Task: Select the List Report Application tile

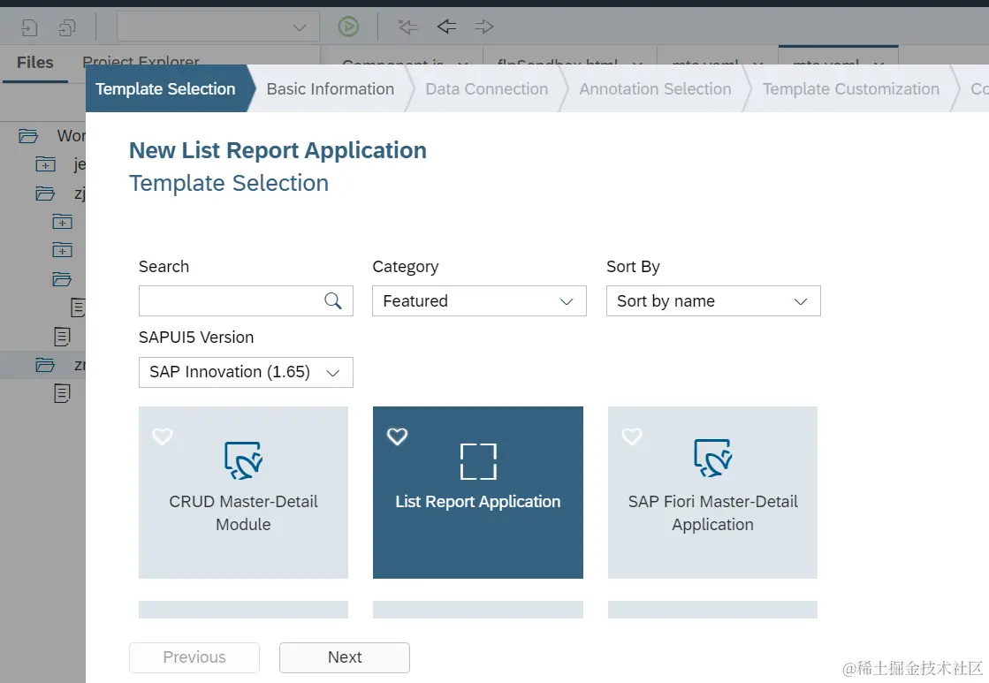Action: coord(477,492)
